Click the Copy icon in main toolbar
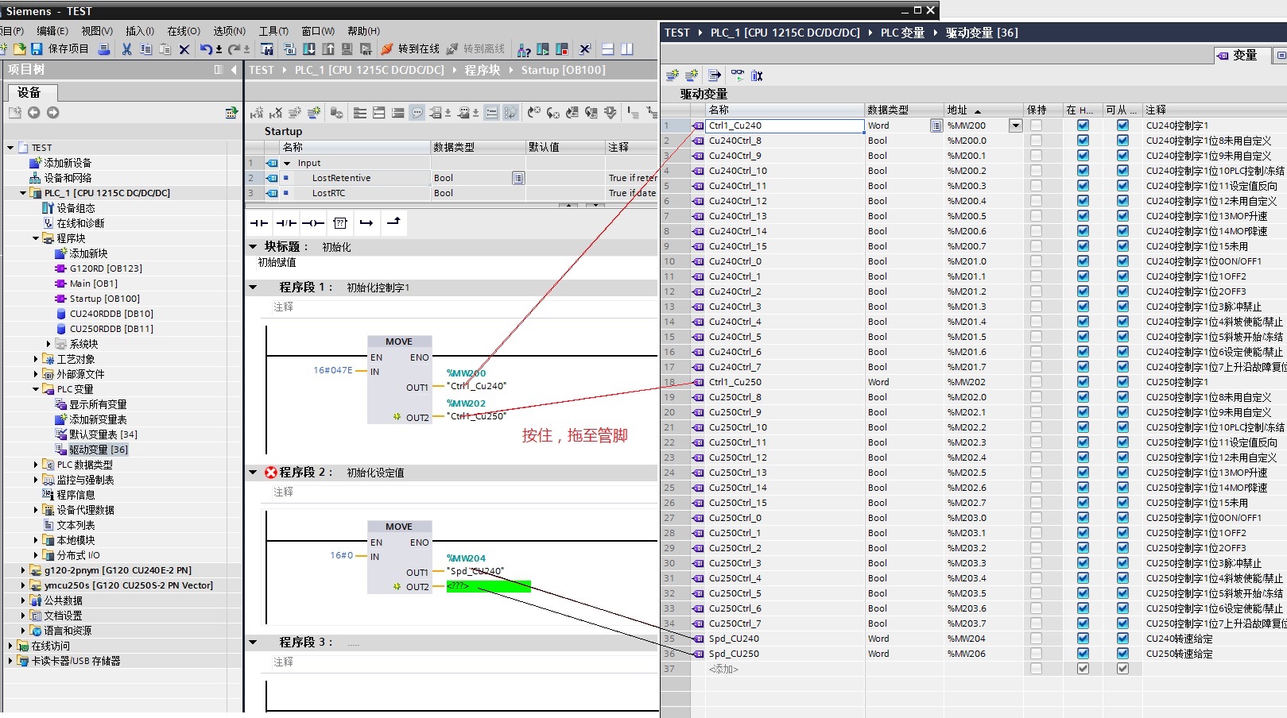 coord(146,49)
